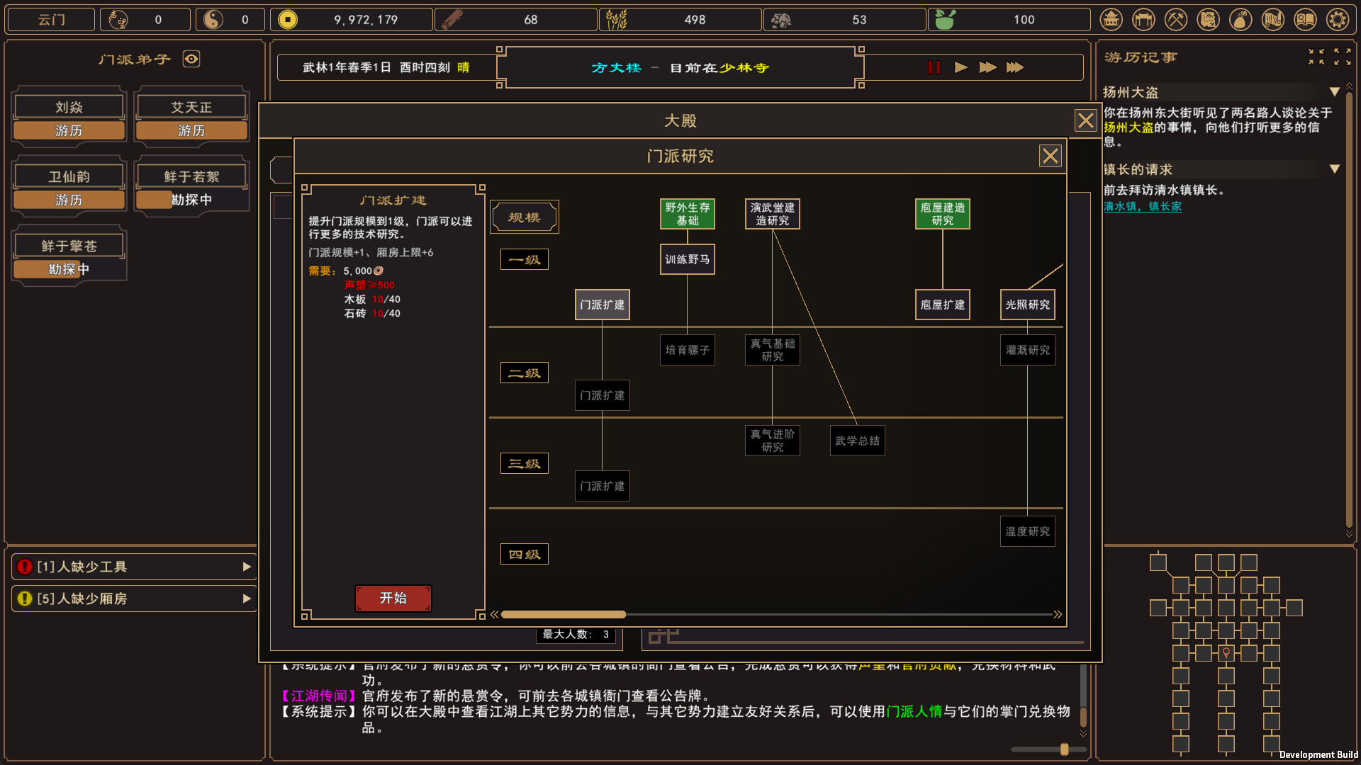Toggle disciple visibility with the eye icon
The height and width of the screenshot is (765, 1361).
[x=191, y=59]
